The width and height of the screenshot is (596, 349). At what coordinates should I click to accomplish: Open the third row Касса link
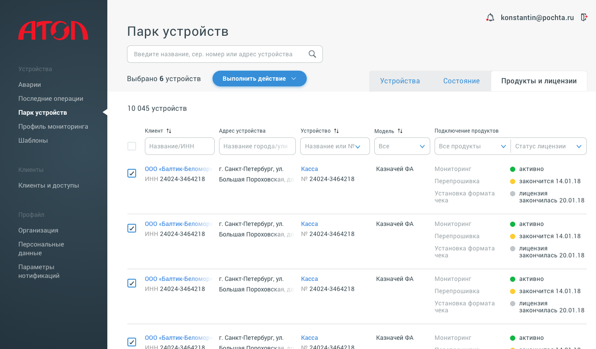309,279
